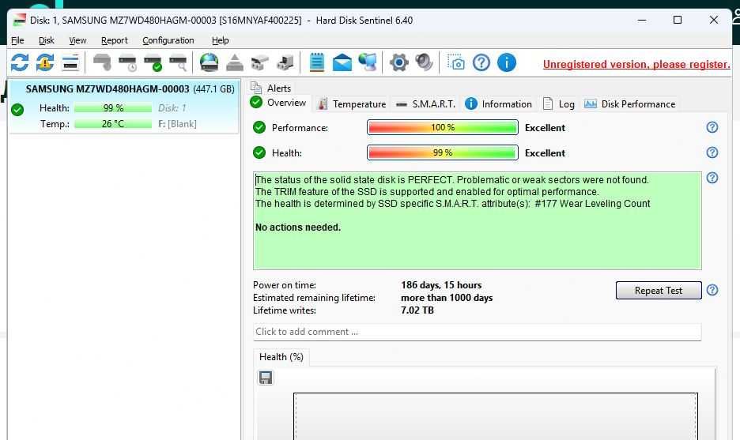Viewport: 740px width, 440px height.
Task: Click the gray eject triangle icon
Action: 235,62
